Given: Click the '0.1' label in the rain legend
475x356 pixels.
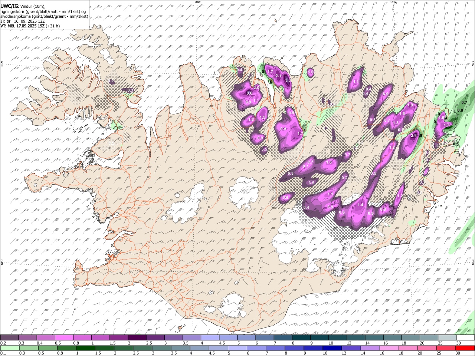Looking at the screenshot, I should (x=3, y=353).
